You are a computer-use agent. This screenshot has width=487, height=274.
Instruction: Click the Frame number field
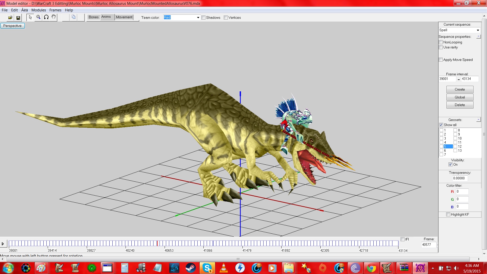(x=429, y=245)
